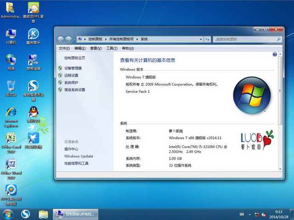This screenshot has height=220, width=294.
Task: Open 高级系统设置 link
Action: pyautogui.click(x=74, y=90)
